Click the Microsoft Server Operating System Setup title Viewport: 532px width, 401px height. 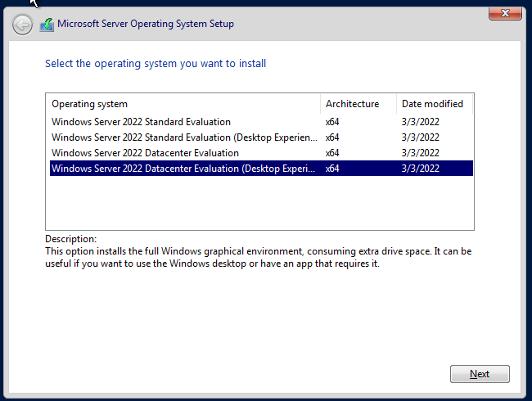pos(146,24)
